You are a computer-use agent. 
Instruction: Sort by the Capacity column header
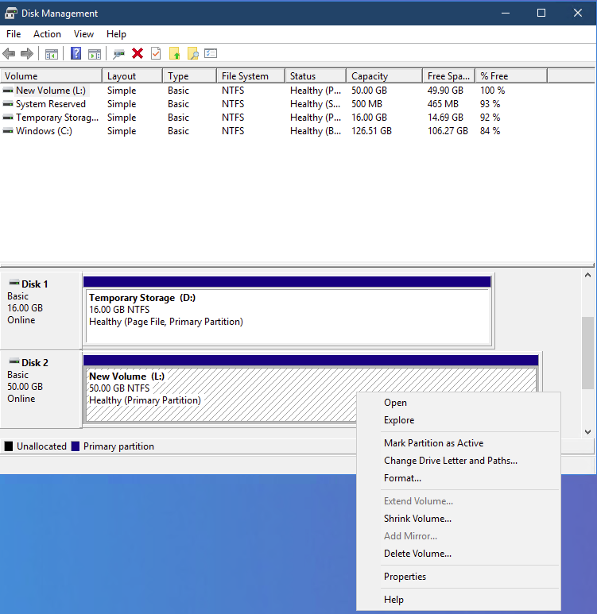[385, 76]
